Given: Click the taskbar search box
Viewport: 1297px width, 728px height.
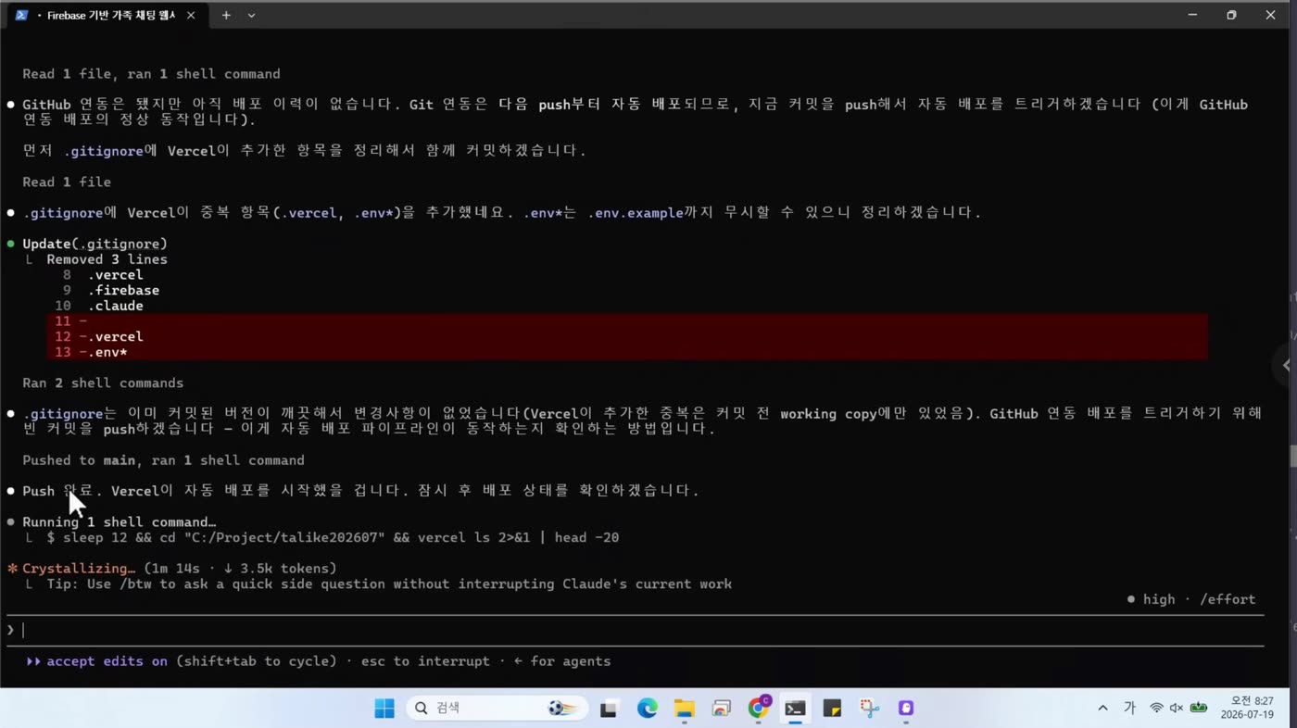Looking at the screenshot, I should pyautogui.click(x=497, y=709).
